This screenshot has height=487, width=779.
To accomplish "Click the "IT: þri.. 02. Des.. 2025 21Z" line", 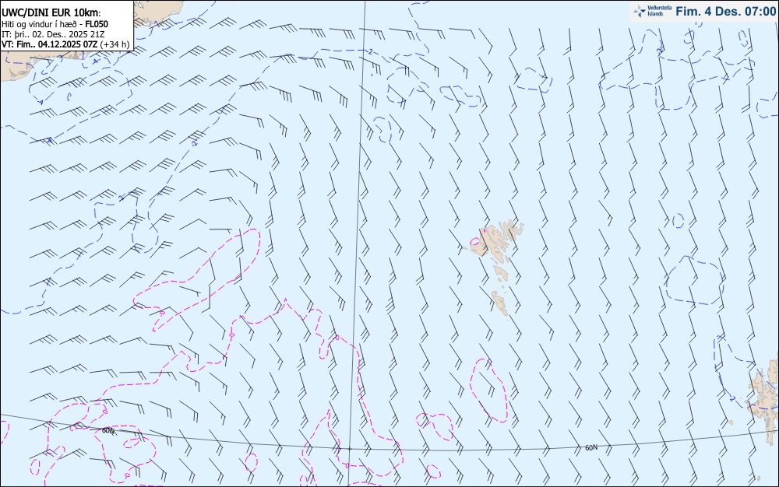I will (x=53, y=34).
